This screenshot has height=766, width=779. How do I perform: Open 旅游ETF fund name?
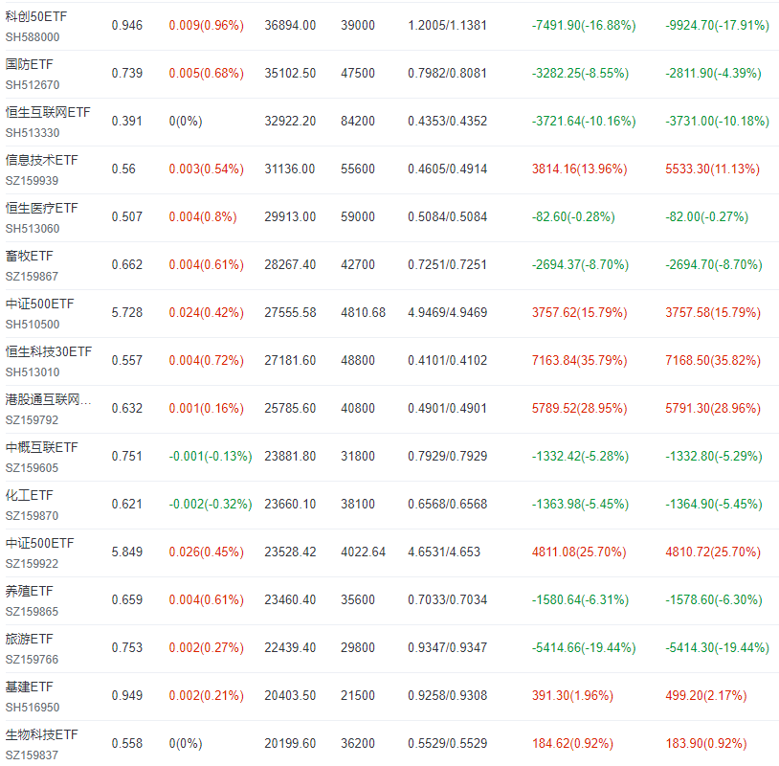(x=29, y=639)
